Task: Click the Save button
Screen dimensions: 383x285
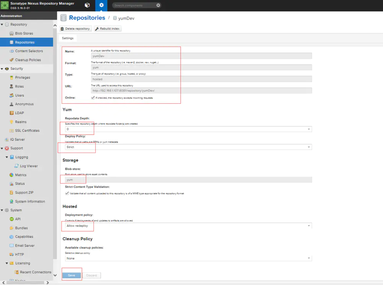Action: [72, 275]
